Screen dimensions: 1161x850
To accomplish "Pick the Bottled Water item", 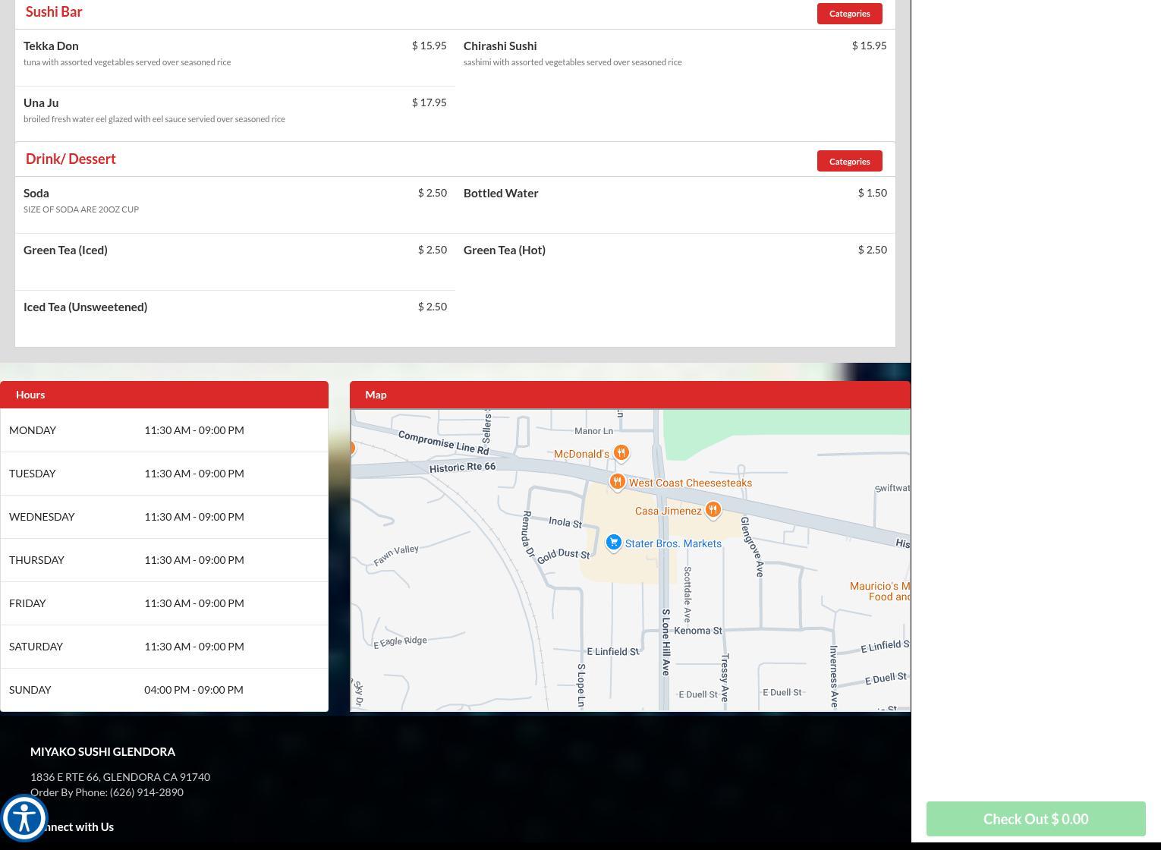I will pyautogui.click(x=501, y=194).
